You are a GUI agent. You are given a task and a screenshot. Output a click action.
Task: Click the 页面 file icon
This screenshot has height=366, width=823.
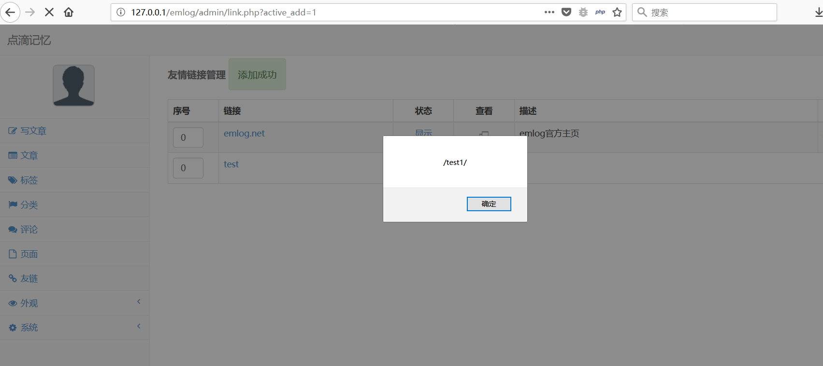coord(13,254)
